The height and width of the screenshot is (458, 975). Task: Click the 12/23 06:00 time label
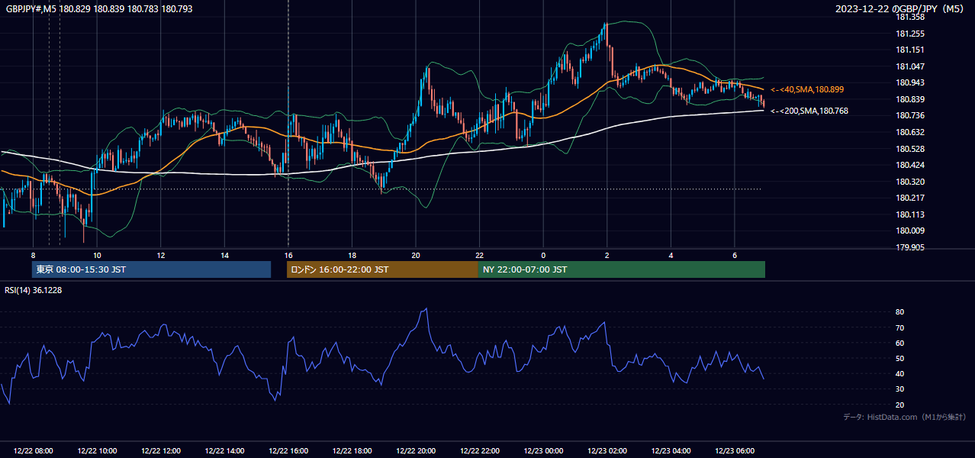point(735,451)
